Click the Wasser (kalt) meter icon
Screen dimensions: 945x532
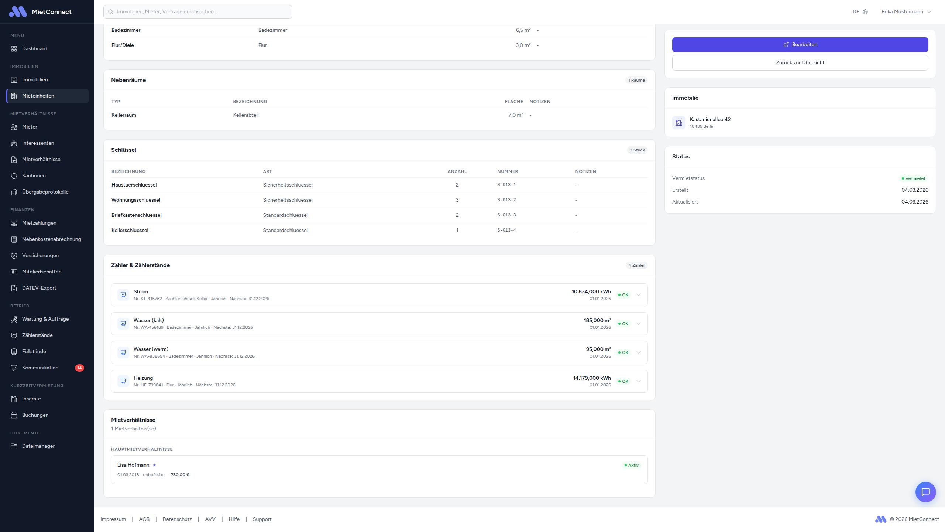(x=123, y=324)
